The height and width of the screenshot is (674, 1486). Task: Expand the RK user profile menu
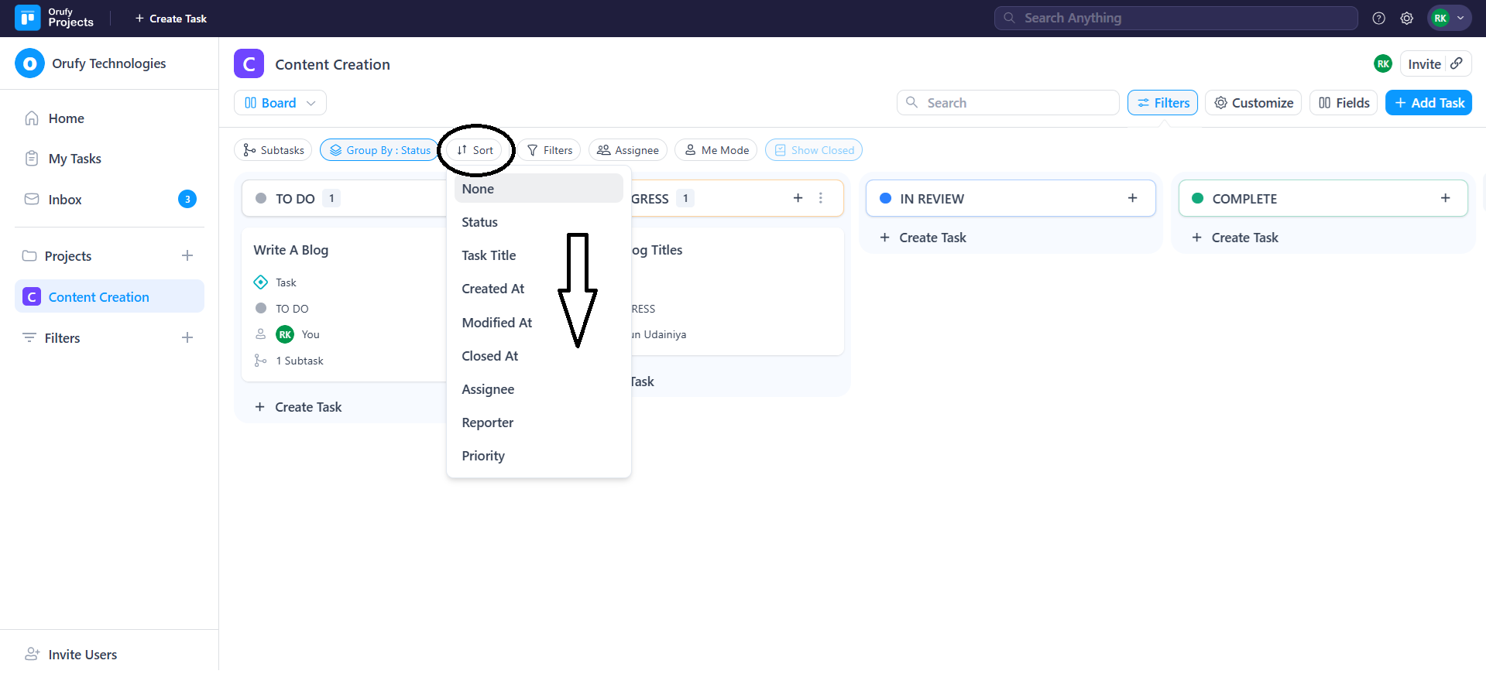(x=1449, y=19)
